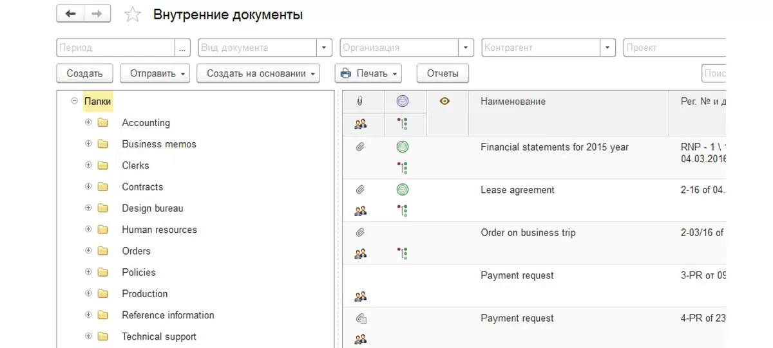Viewport: 773px width, 348px height.
Task: Open the Организация dropdown arrow
Action: point(466,48)
